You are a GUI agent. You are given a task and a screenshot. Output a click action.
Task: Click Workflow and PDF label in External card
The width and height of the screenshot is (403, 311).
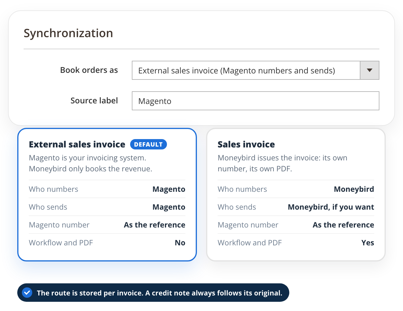point(61,243)
